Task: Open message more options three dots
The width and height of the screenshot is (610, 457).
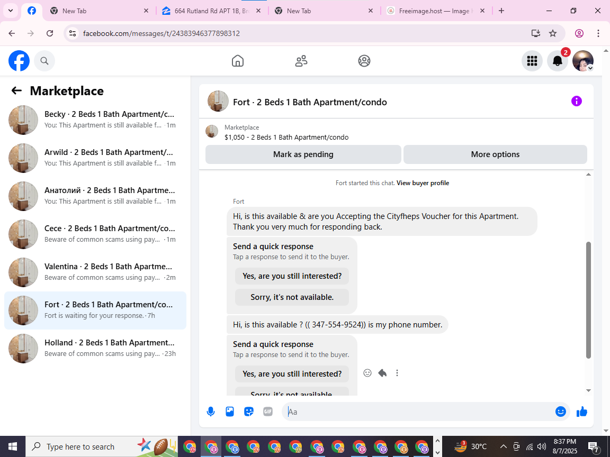Action: (397, 373)
